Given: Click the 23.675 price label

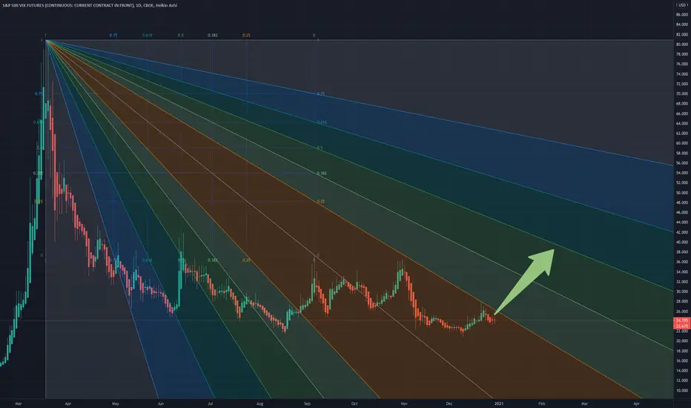Looking at the screenshot, I should point(682,326).
